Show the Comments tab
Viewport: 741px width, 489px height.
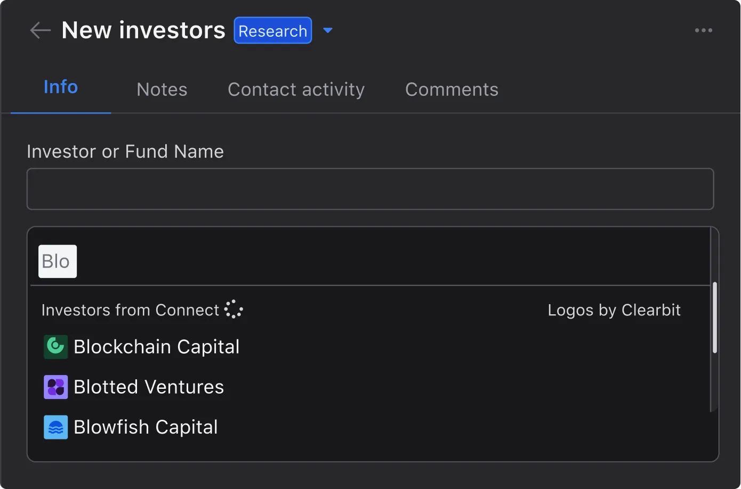click(x=452, y=89)
